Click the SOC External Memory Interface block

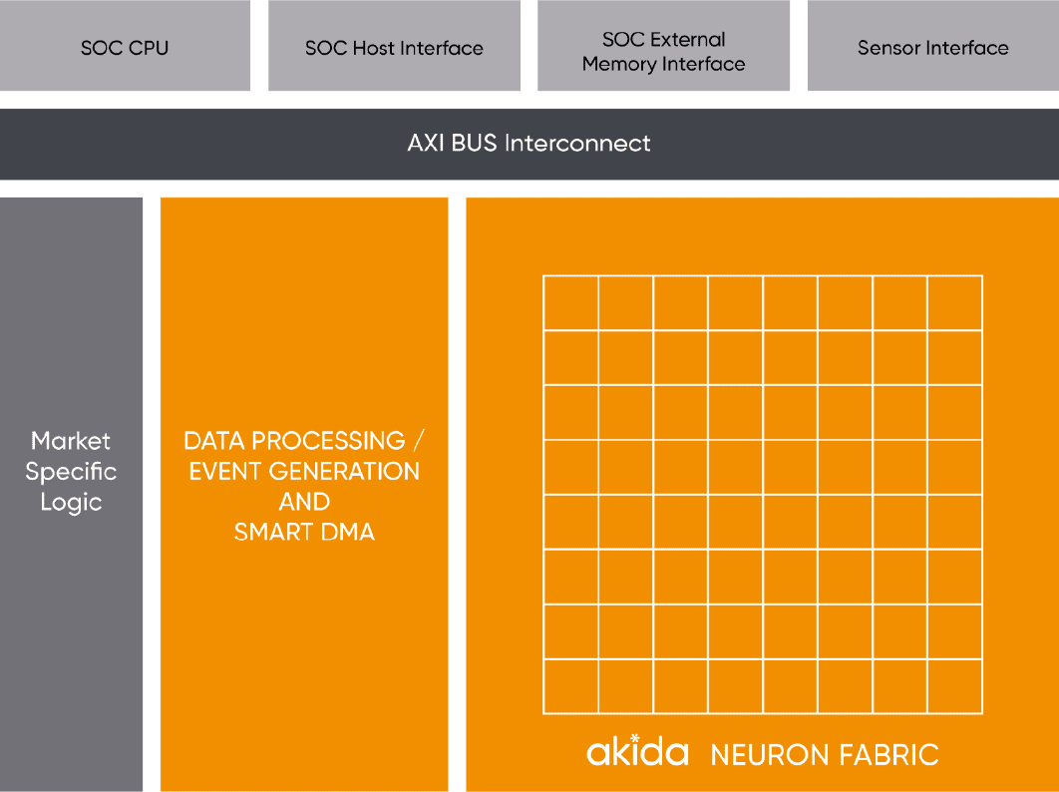664,45
